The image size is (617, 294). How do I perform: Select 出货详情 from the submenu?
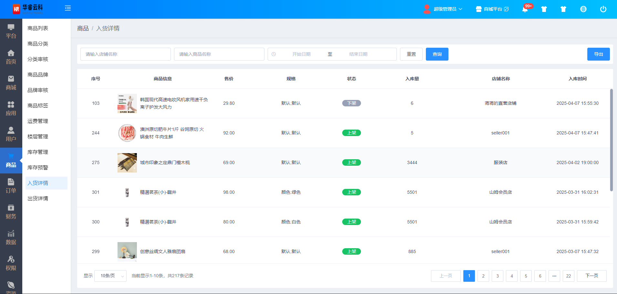(x=38, y=199)
